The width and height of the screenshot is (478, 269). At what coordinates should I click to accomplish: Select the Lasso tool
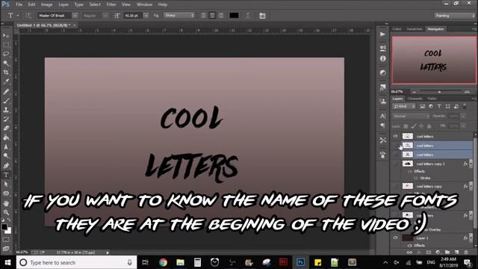pyautogui.click(x=6, y=55)
